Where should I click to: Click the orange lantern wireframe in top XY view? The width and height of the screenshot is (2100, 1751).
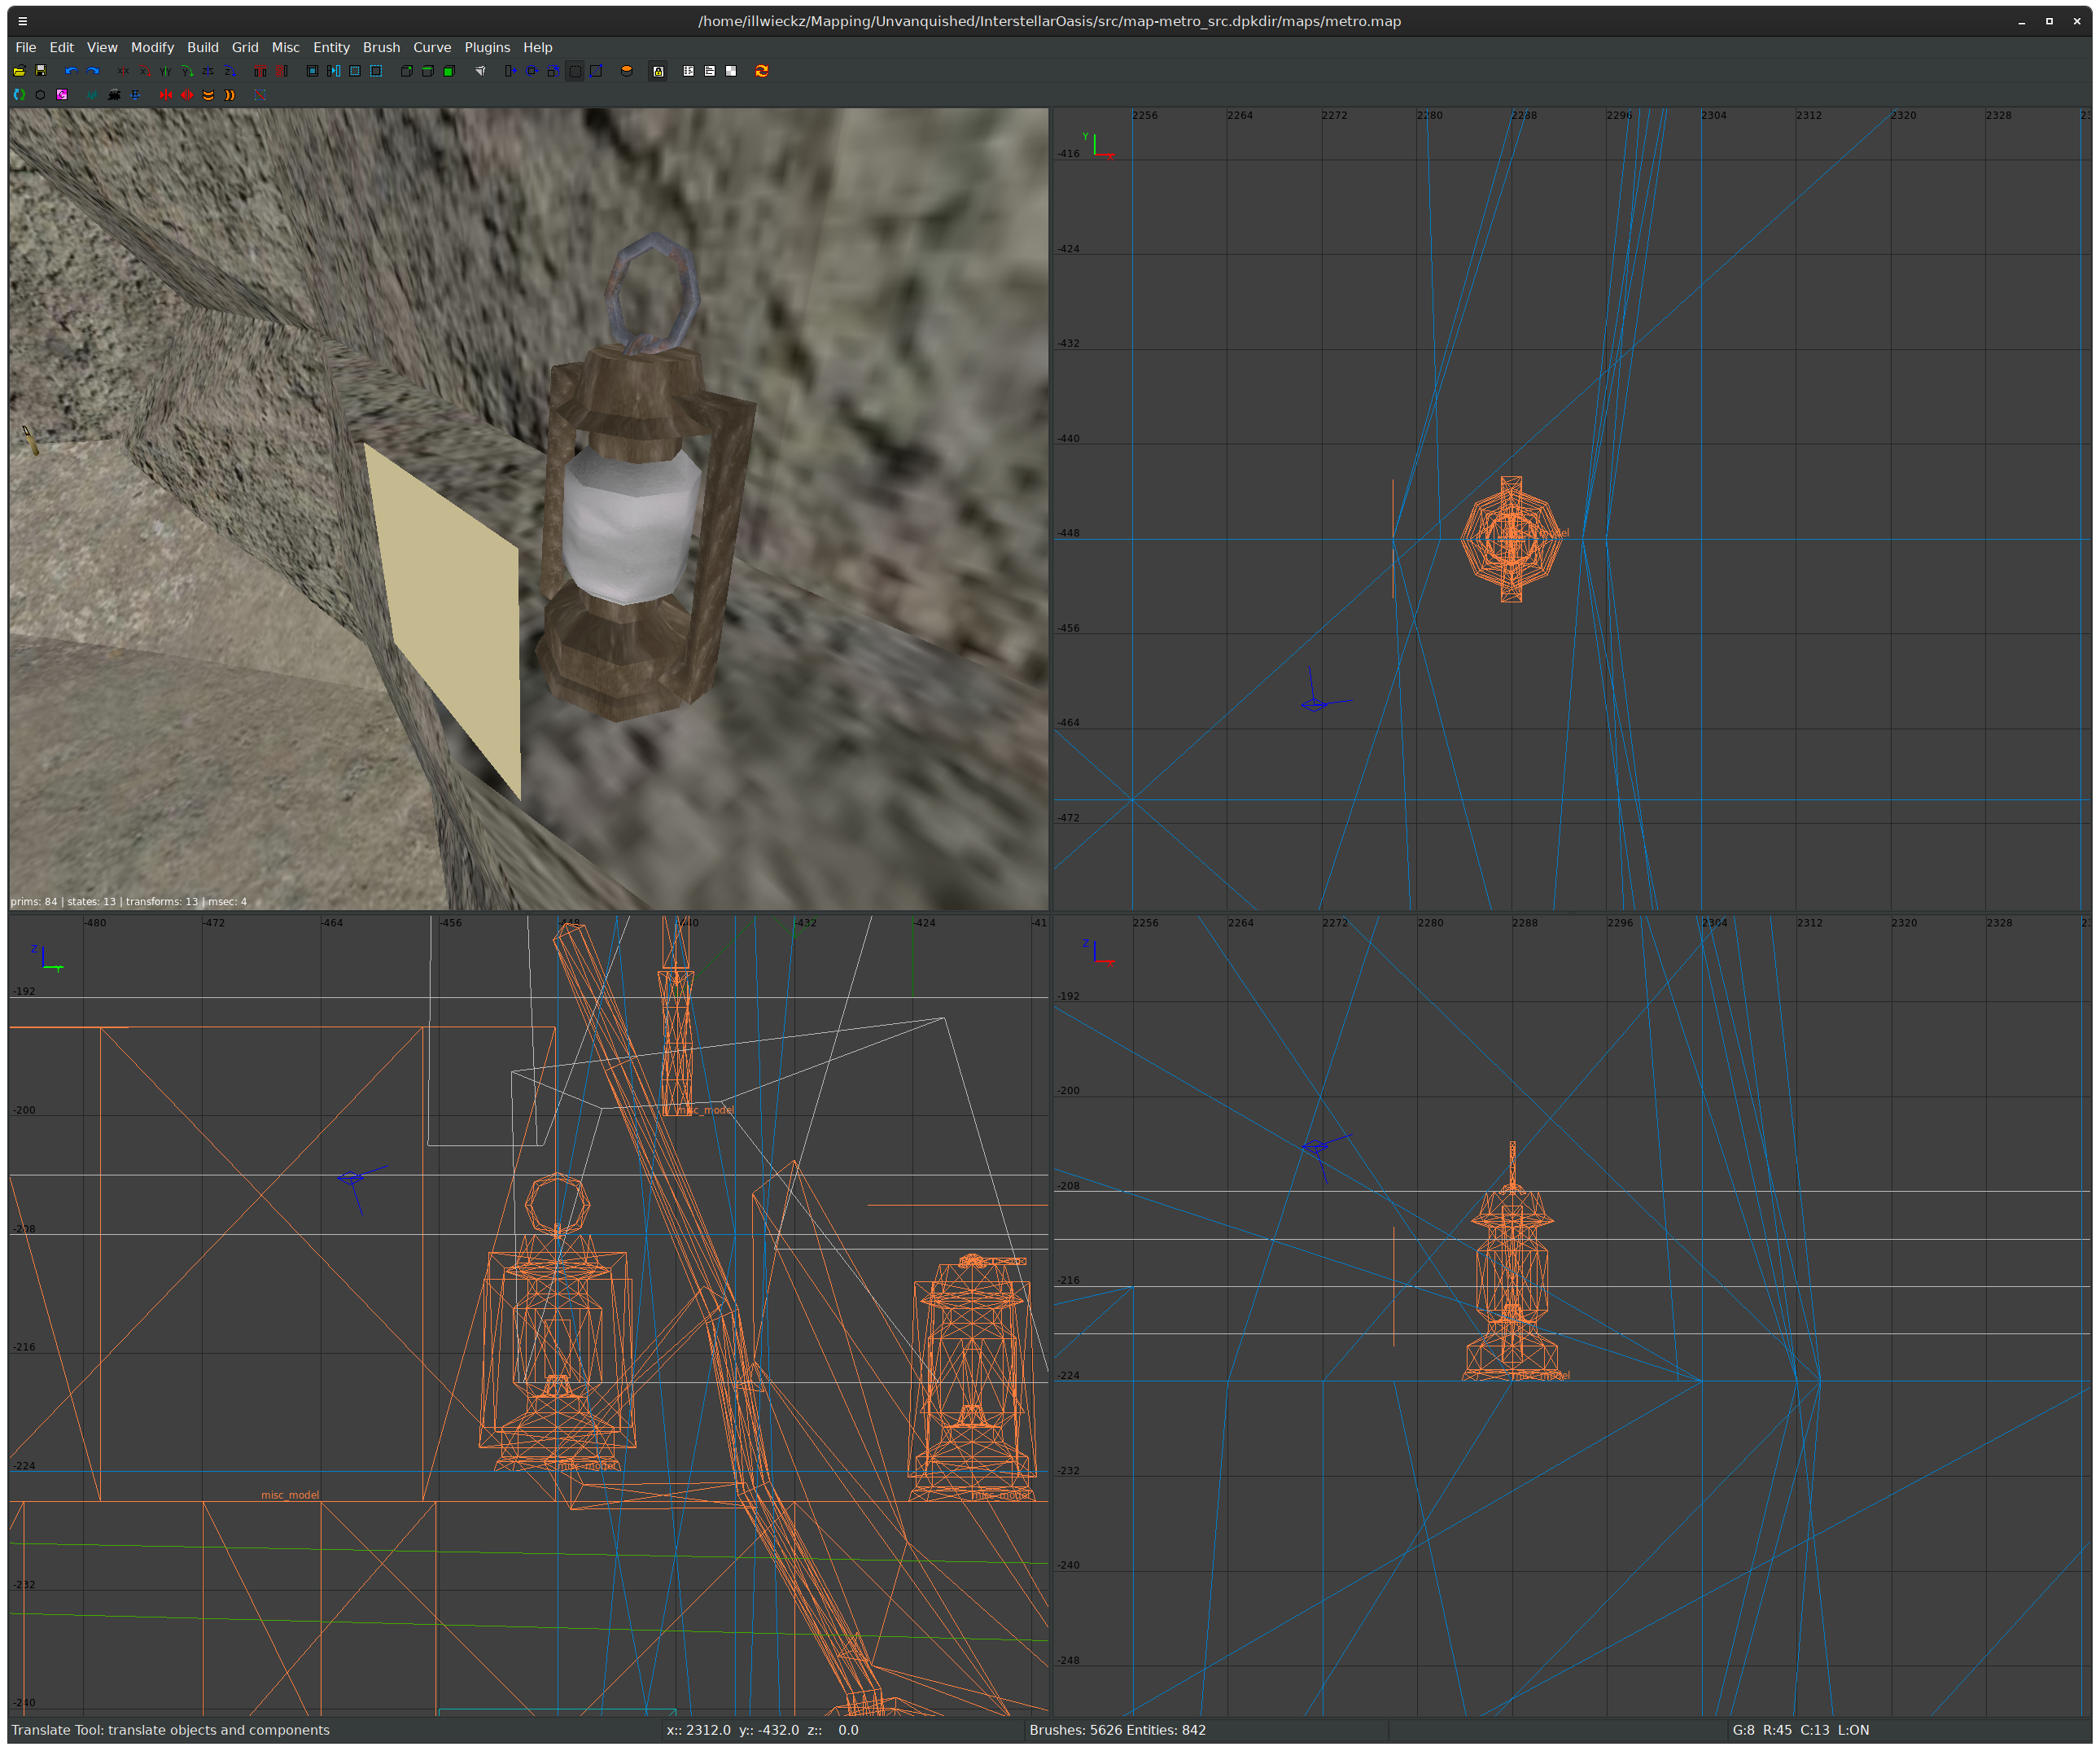1511,539
